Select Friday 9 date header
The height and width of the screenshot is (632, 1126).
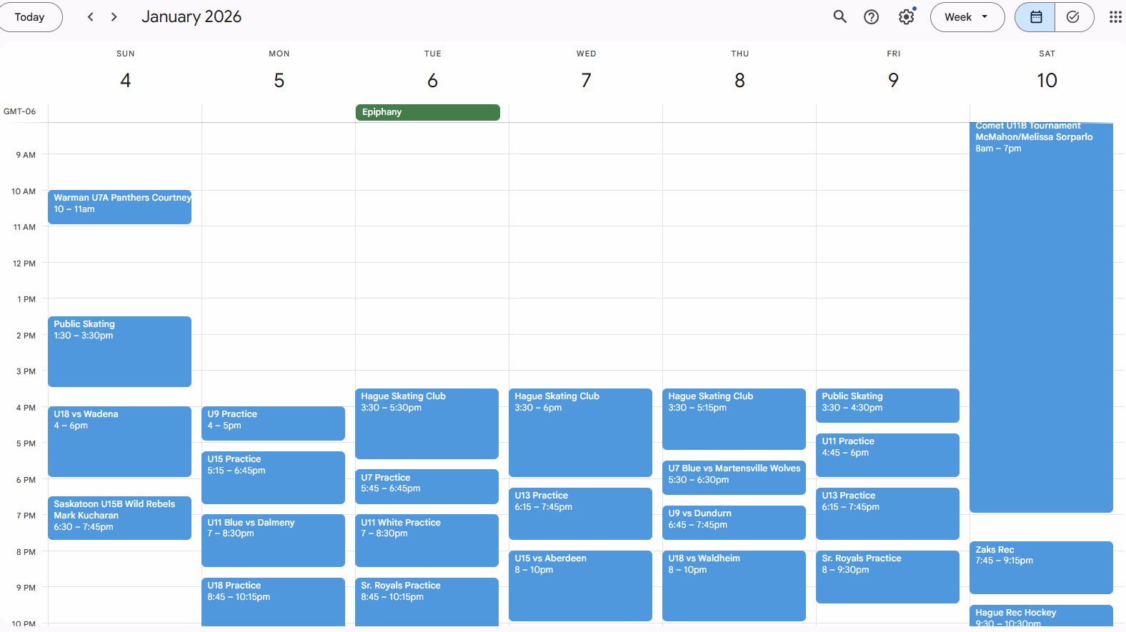[893, 80]
